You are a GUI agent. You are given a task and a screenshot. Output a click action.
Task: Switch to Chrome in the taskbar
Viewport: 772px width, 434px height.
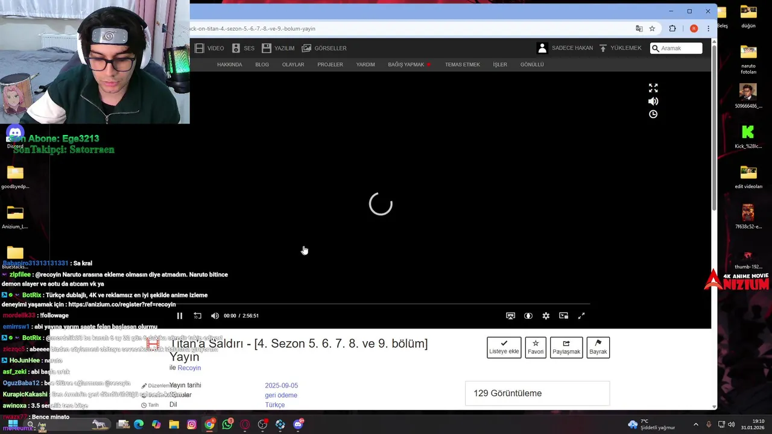click(209, 424)
